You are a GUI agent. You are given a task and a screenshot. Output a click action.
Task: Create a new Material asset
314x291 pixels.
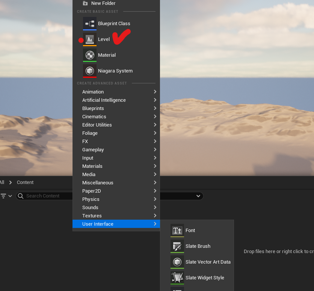116,55
